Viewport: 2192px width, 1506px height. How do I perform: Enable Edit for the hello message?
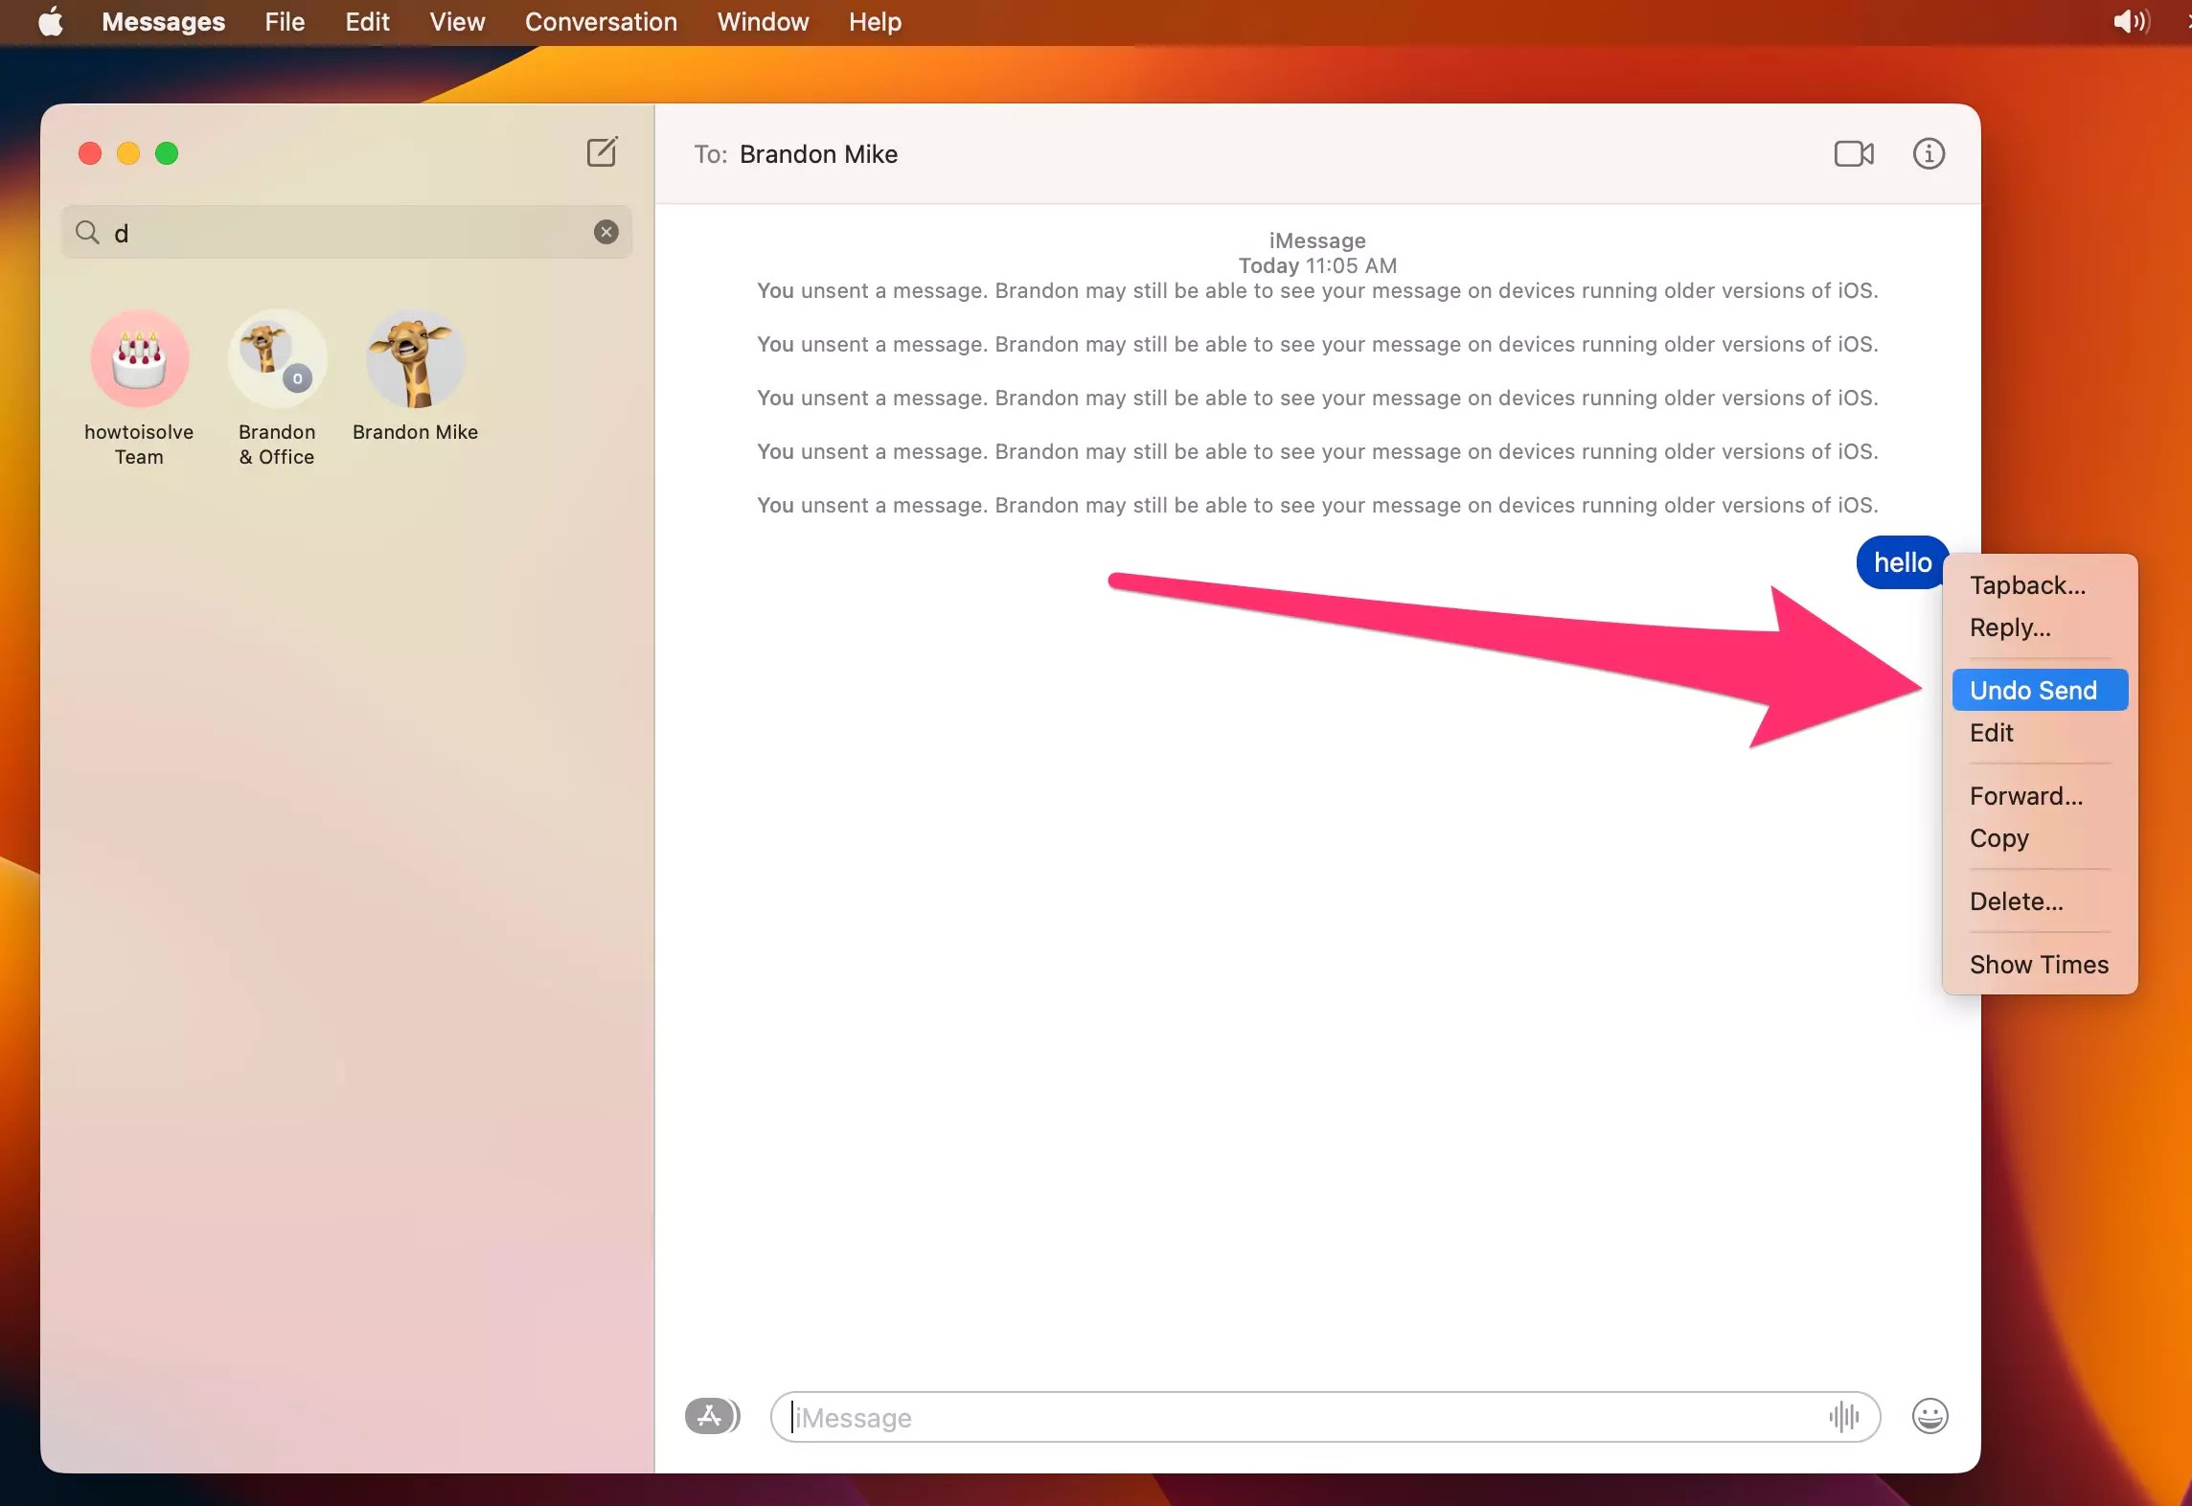pyautogui.click(x=1991, y=733)
